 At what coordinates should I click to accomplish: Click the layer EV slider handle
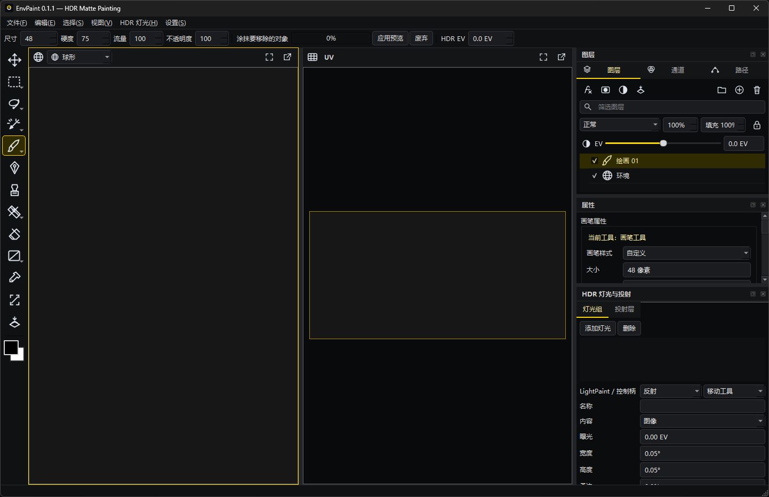click(x=663, y=143)
